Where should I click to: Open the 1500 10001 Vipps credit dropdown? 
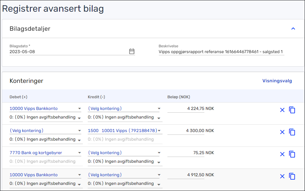[124, 131]
